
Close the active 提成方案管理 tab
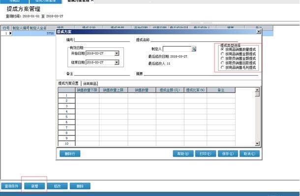tap(92, 1)
